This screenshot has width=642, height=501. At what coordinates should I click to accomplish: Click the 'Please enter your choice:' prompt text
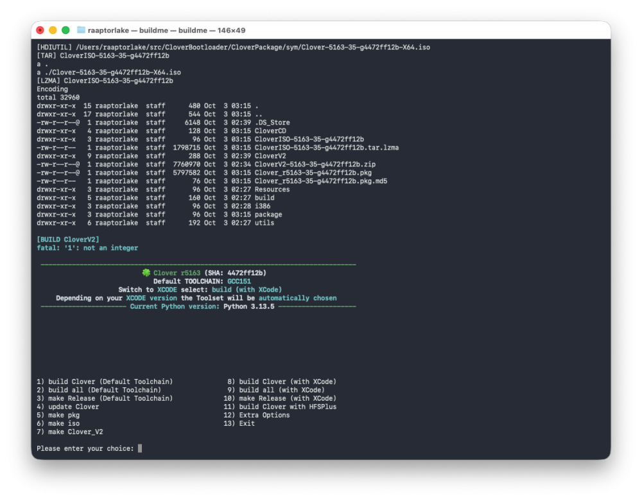[x=85, y=448]
